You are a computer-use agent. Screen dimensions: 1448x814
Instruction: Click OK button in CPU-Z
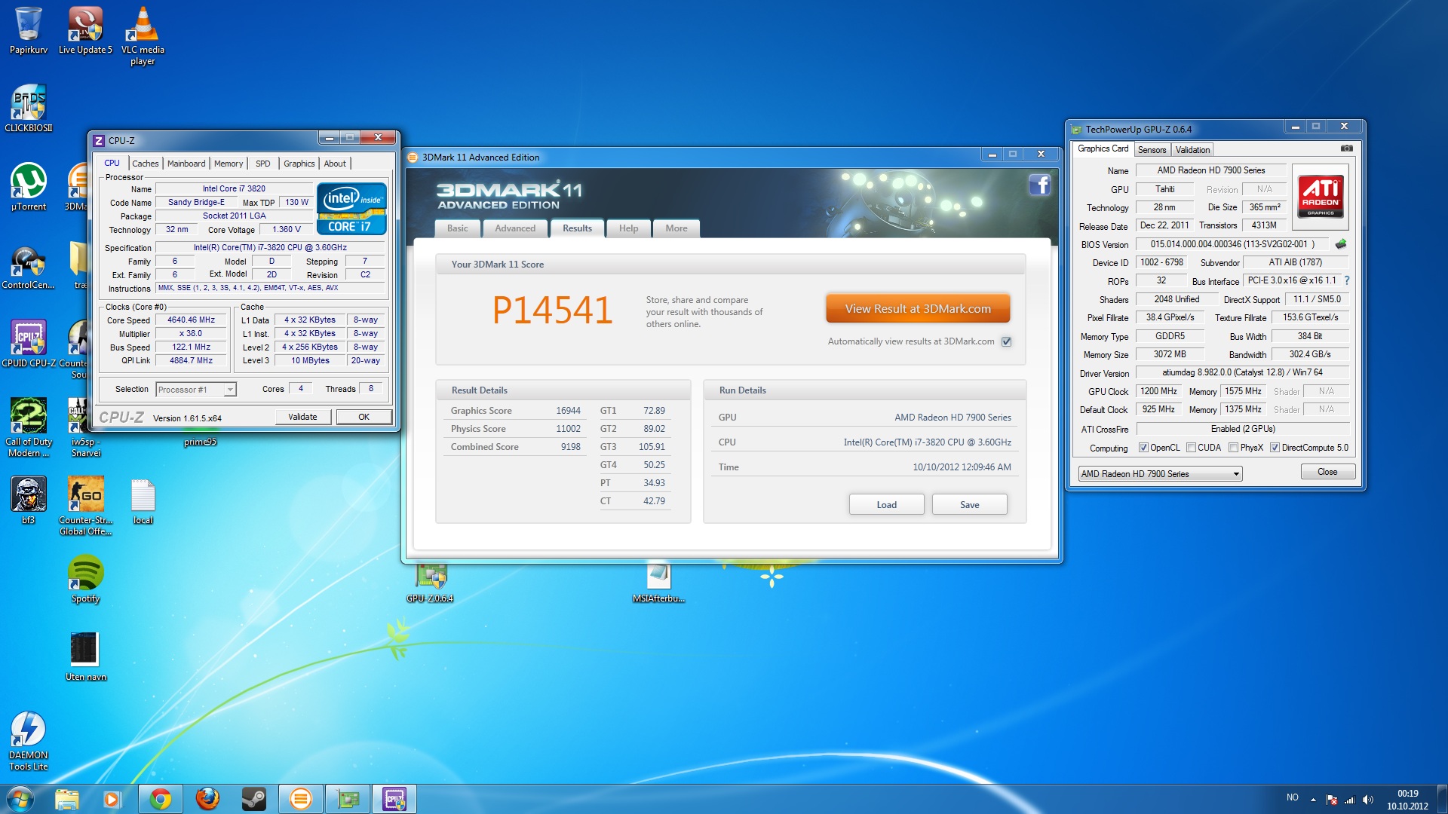364,417
